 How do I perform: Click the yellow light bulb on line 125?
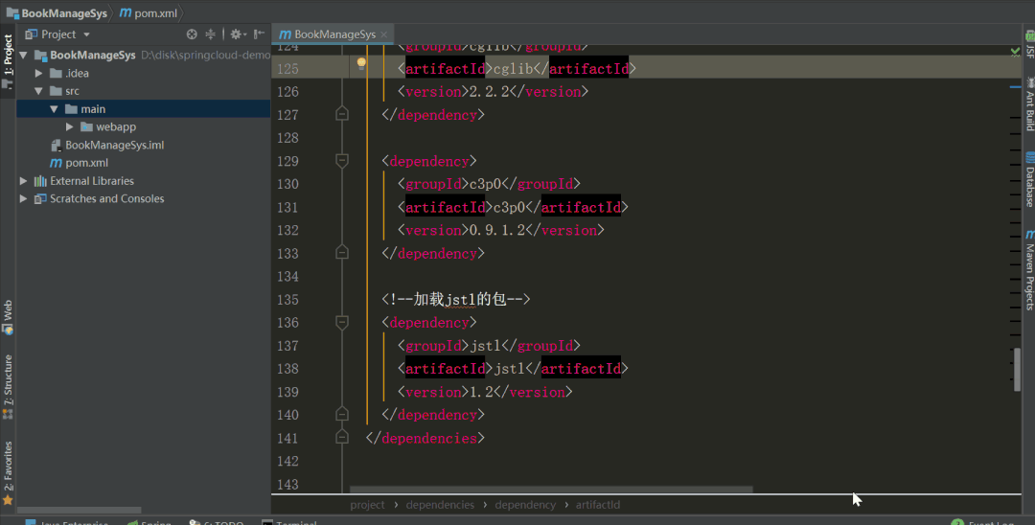point(361,63)
